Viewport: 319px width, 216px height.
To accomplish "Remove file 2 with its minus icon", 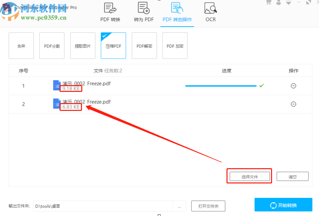I will click(293, 104).
